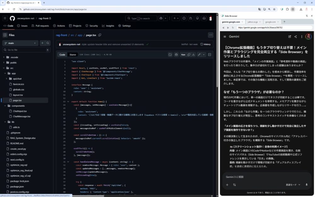Open the Pull requests tab
315x197 pixels.
tap(40, 26)
